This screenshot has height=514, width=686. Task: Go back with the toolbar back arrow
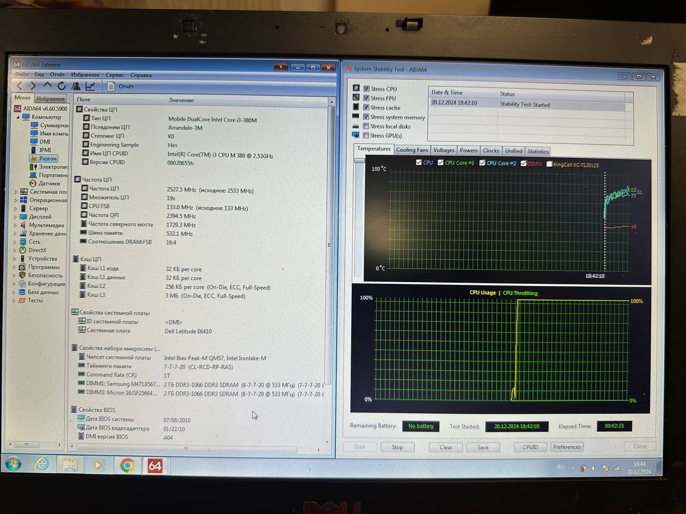pyautogui.click(x=19, y=86)
